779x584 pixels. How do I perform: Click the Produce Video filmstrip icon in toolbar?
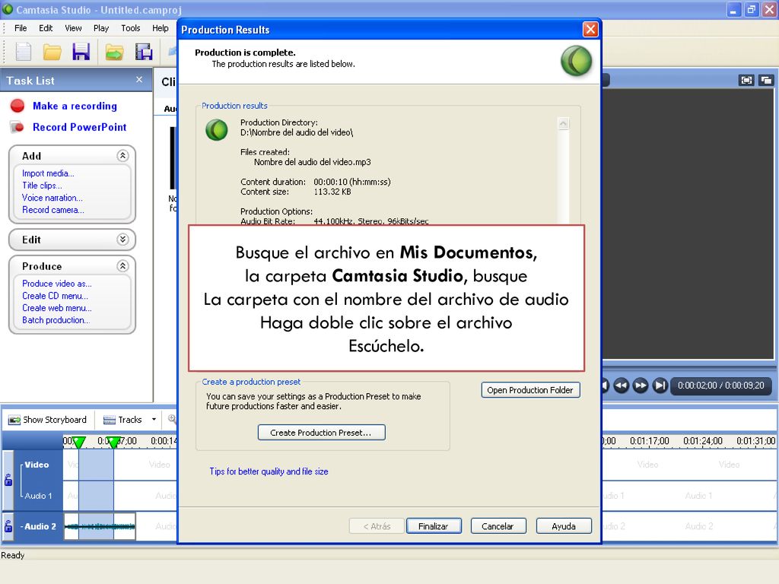click(x=144, y=52)
